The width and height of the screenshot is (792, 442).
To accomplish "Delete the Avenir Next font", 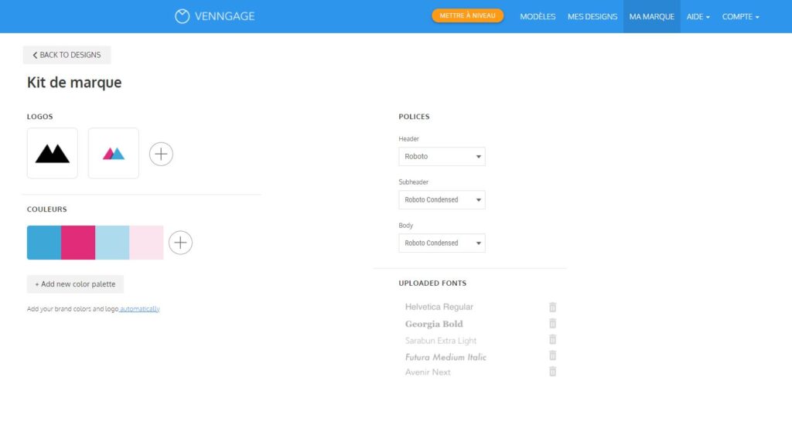I will coord(552,372).
